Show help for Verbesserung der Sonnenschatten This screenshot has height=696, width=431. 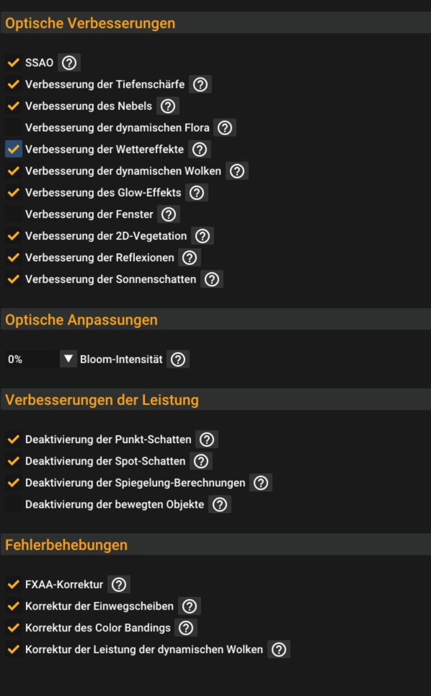coord(212,280)
